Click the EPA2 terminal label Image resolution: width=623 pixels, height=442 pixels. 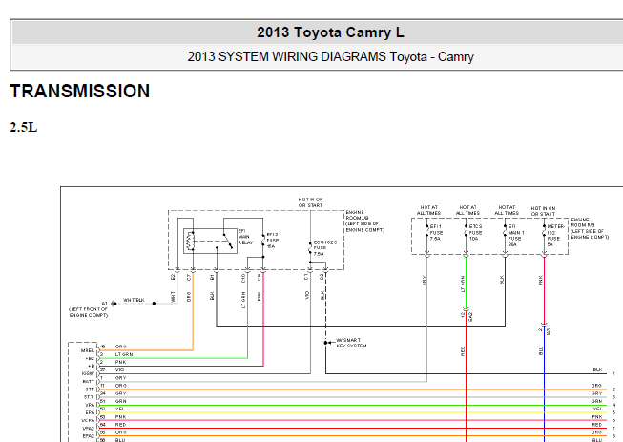(89, 436)
